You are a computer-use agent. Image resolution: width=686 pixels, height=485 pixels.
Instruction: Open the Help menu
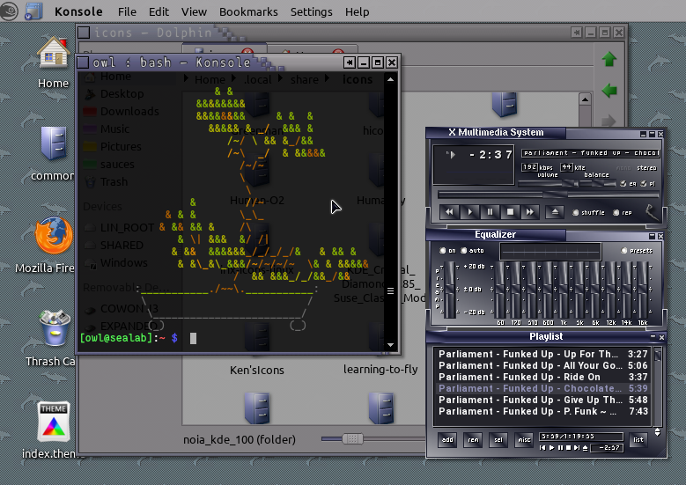coord(357,11)
